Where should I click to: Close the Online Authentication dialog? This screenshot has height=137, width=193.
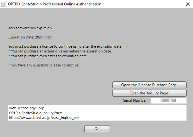pos(188,4)
